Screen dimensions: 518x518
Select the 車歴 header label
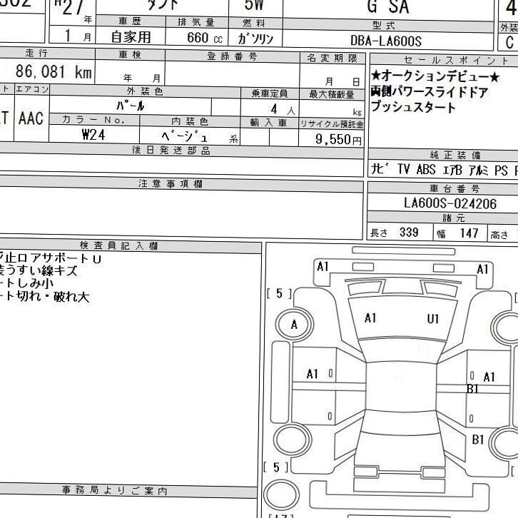pos(130,21)
